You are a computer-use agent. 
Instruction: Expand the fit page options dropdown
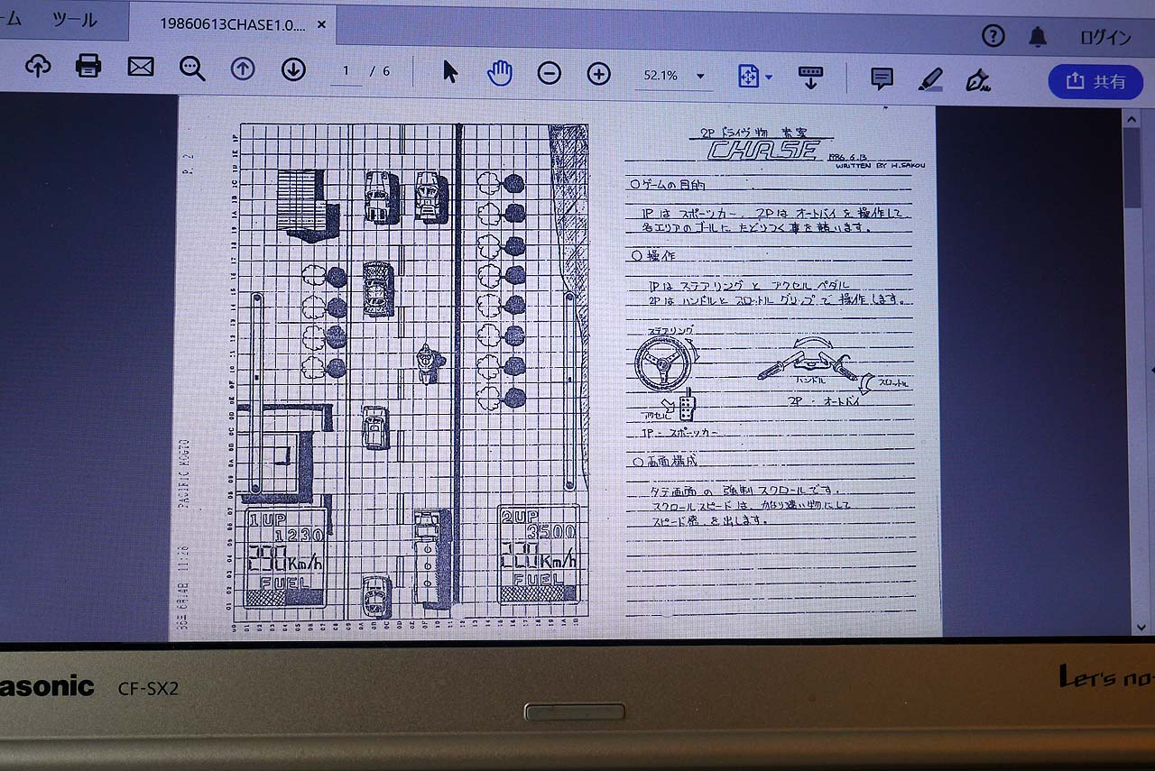754,77
